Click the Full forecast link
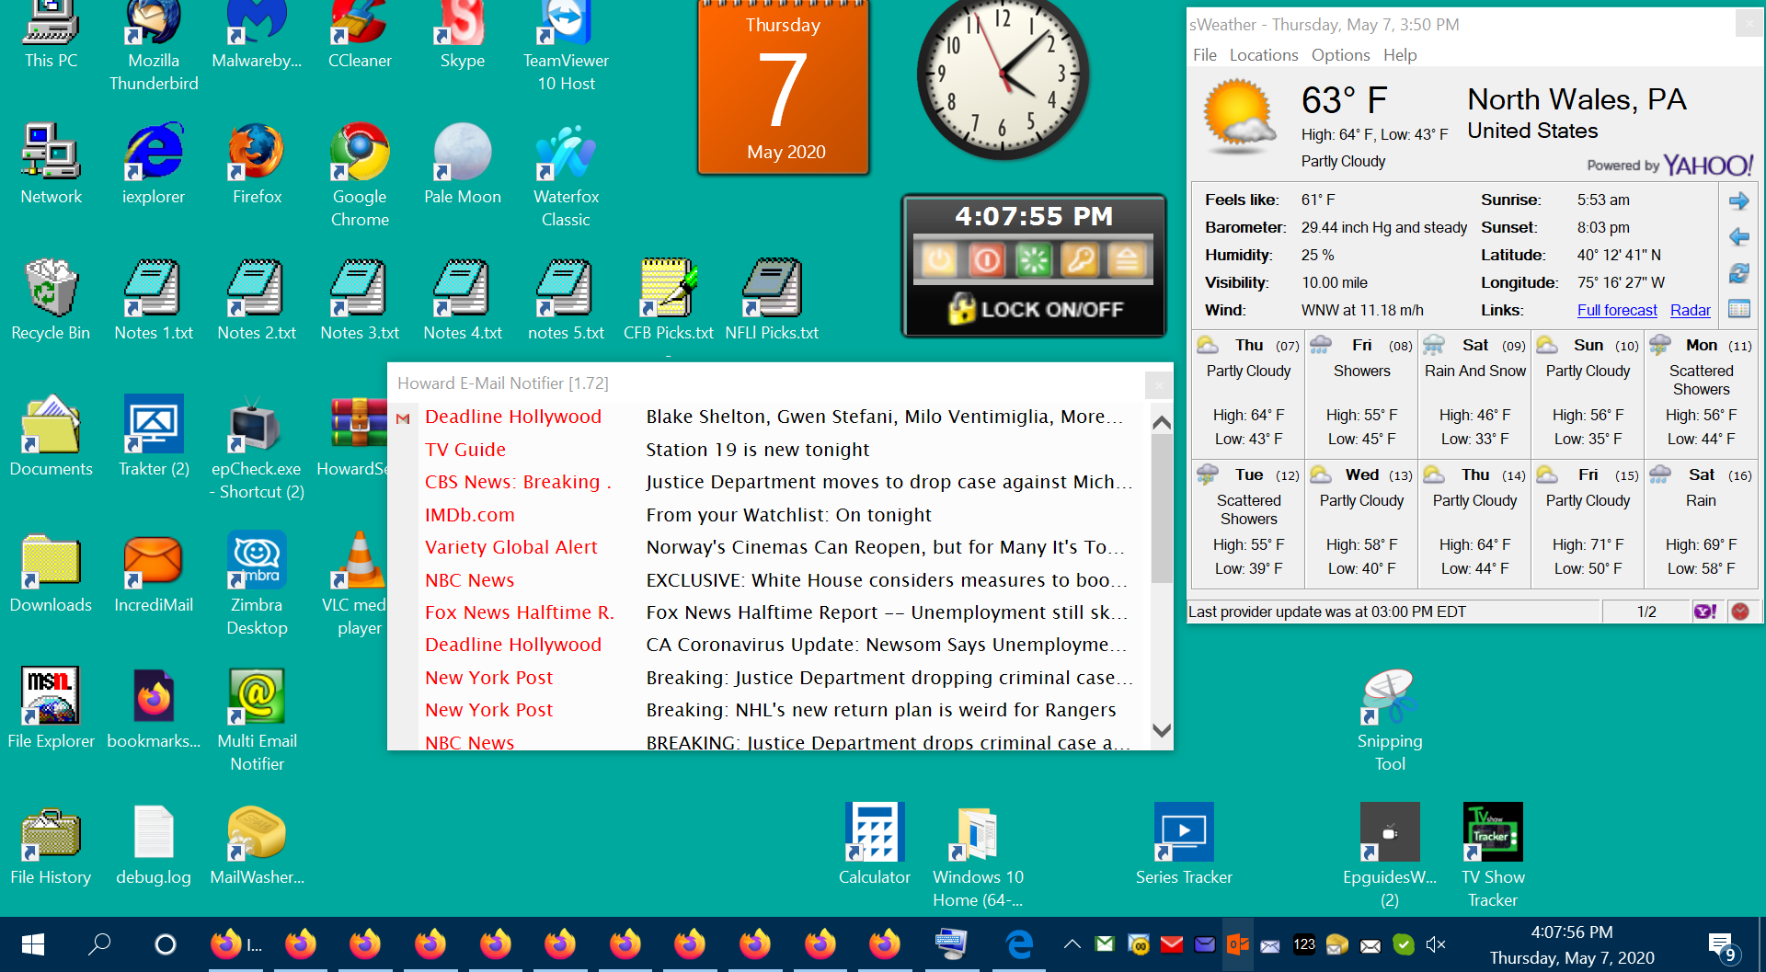Viewport: 1766px width, 972px height. point(1617,310)
